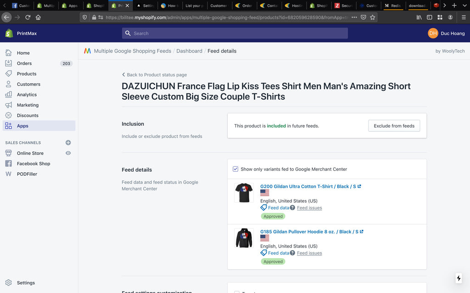View Feed data for G185 Hoodie
Viewport: 470px width, 293px height.
click(279, 253)
